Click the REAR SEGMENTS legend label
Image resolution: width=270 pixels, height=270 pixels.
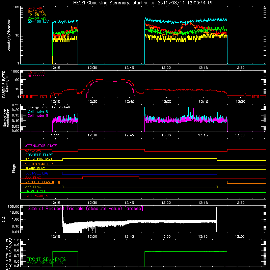point(45,263)
